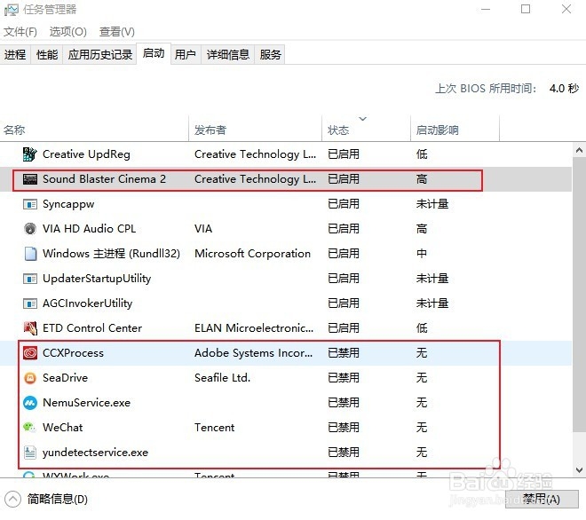Switch to the 服务 tab
This screenshot has width=586, height=520.
[x=270, y=54]
